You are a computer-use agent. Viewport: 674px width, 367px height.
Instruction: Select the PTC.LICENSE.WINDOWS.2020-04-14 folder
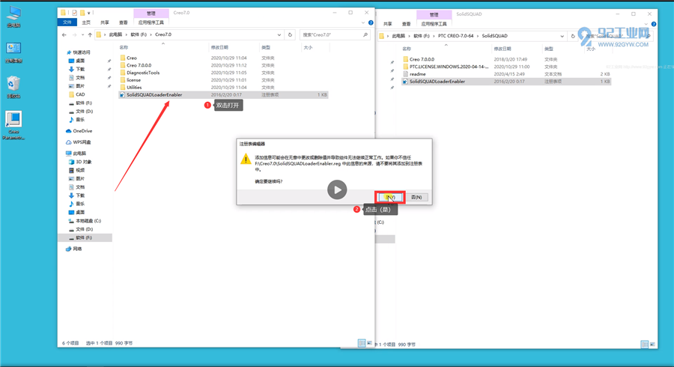pyautogui.click(x=449, y=67)
